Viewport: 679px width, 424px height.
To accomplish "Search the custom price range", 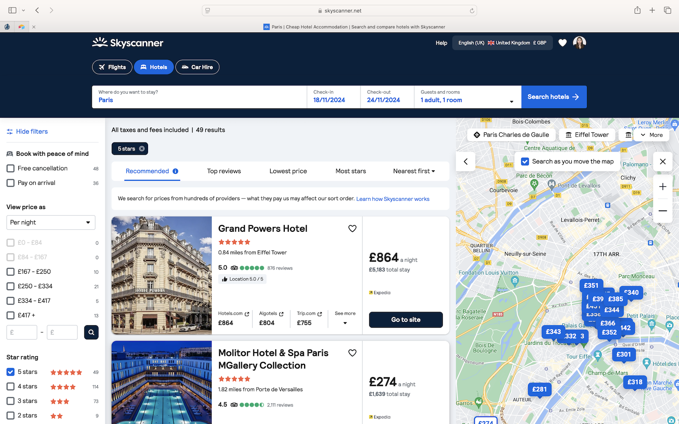I will click(x=91, y=332).
